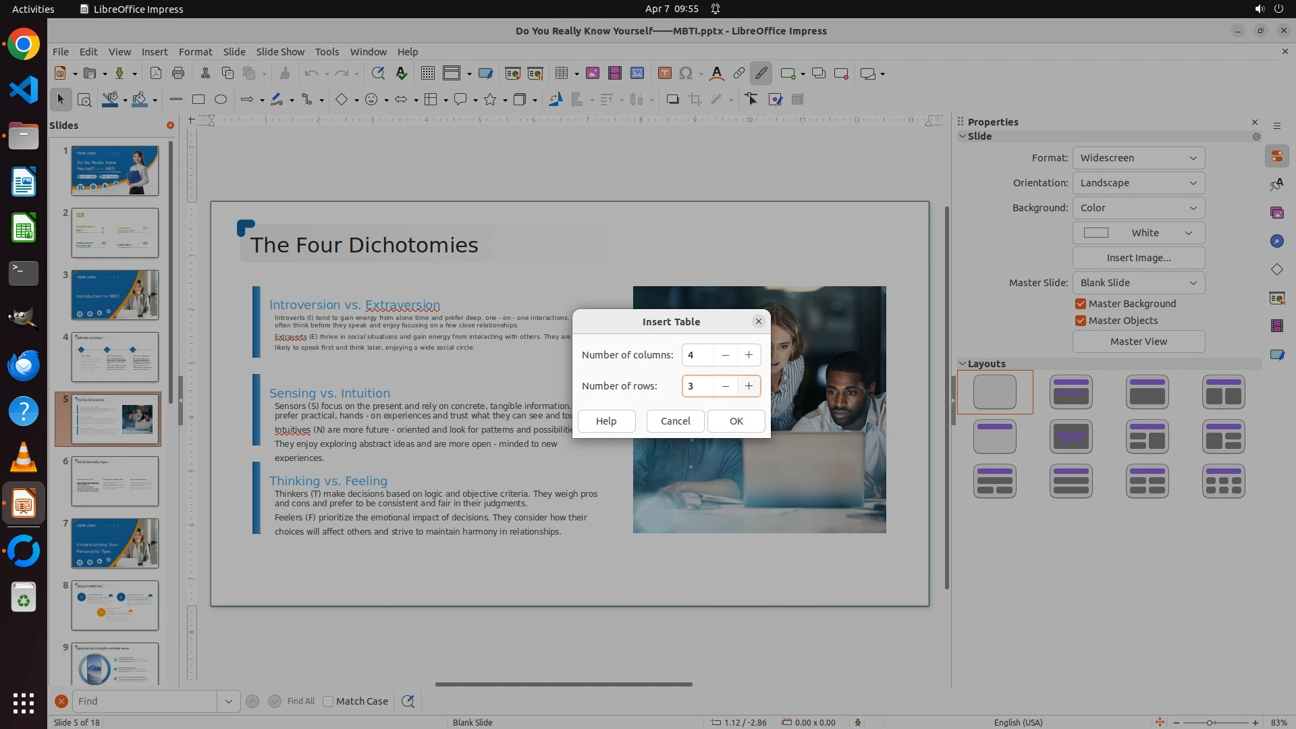This screenshot has width=1296, height=729.
Task: Open the Format menu
Action: pos(195,52)
